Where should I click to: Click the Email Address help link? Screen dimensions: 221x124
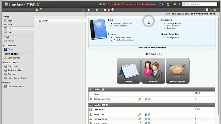click(x=120, y=26)
